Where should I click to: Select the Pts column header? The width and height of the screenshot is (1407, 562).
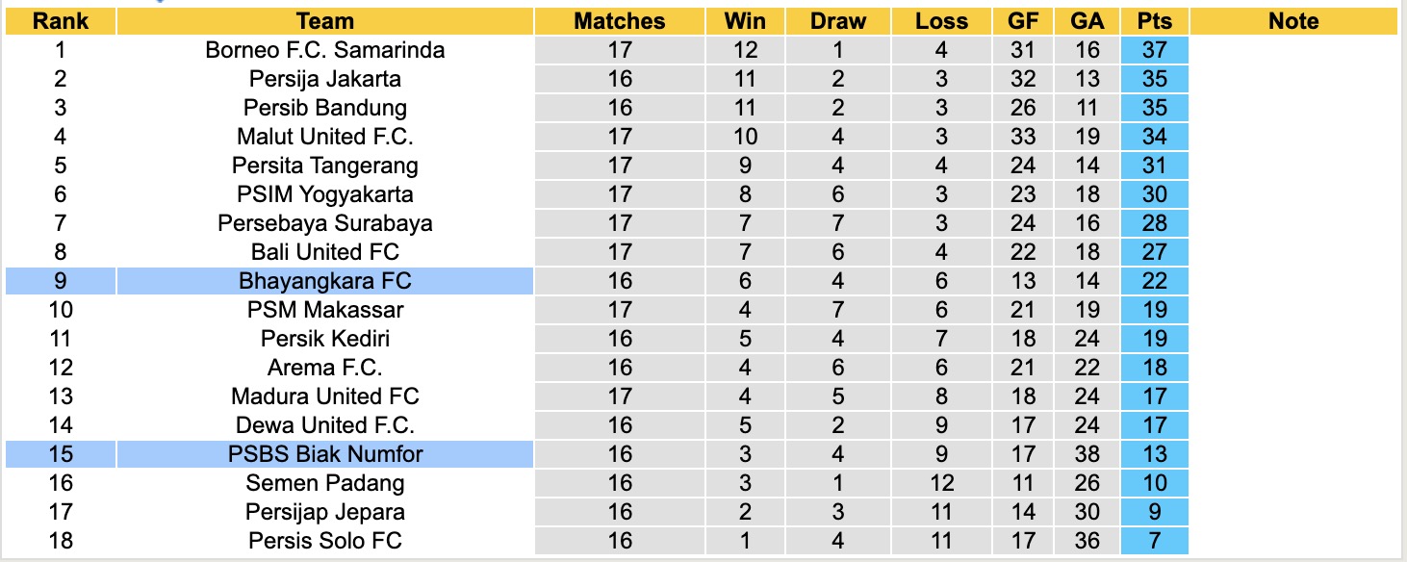(1154, 21)
